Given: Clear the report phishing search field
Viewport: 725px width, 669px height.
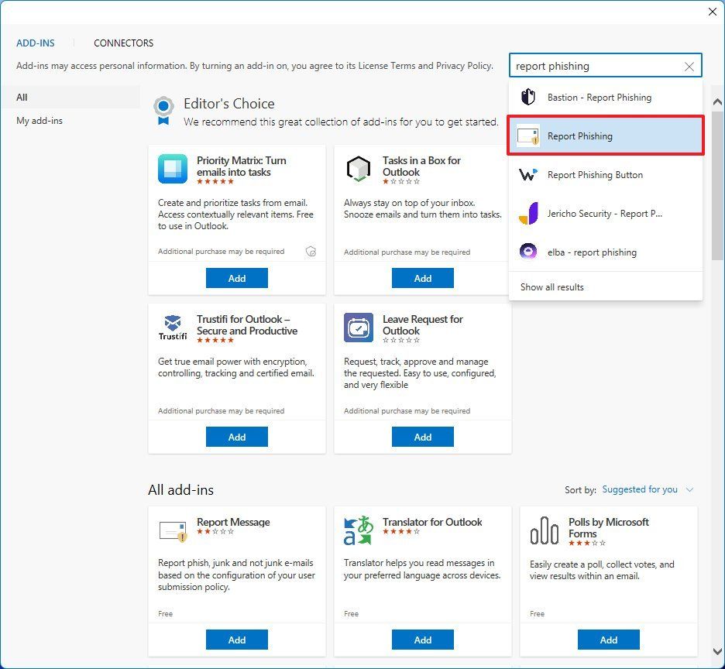Looking at the screenshot, I should point(689,66).
